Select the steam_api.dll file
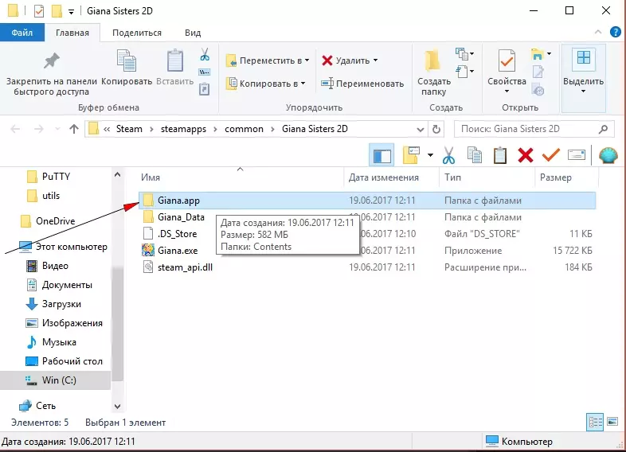 (x=185, y=267)
